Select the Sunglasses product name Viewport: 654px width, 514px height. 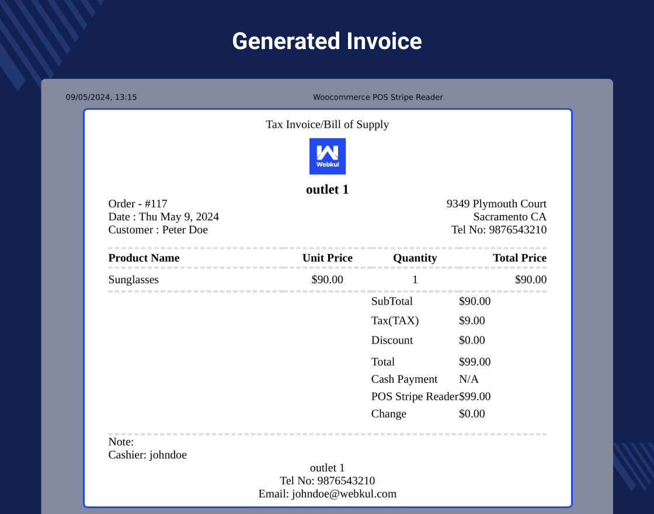click(133, 280)
